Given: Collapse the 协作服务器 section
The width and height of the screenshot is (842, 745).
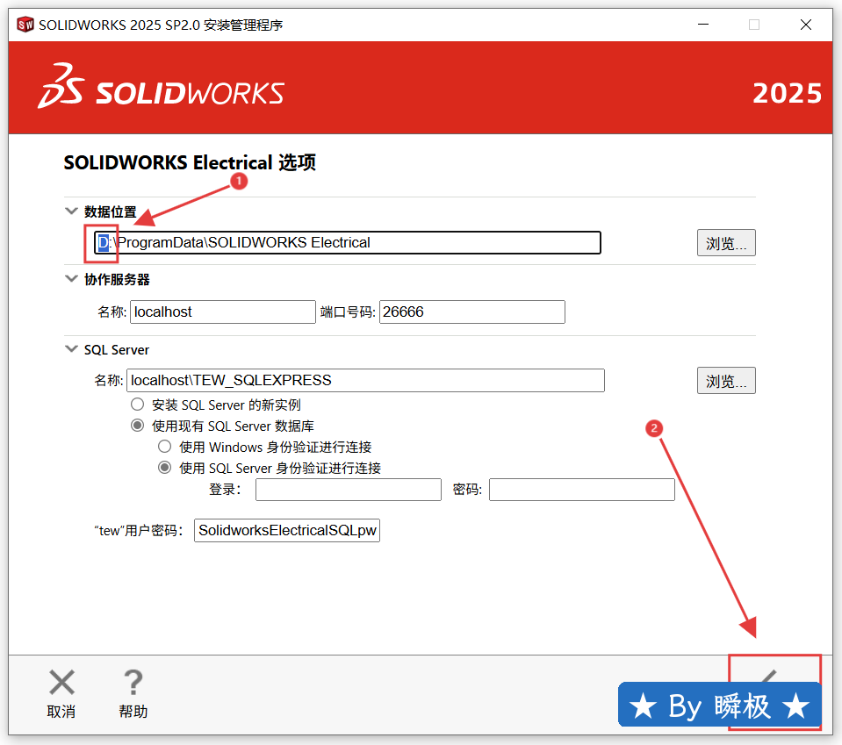Looking at the screenshot, I should [x=71, y=279].
